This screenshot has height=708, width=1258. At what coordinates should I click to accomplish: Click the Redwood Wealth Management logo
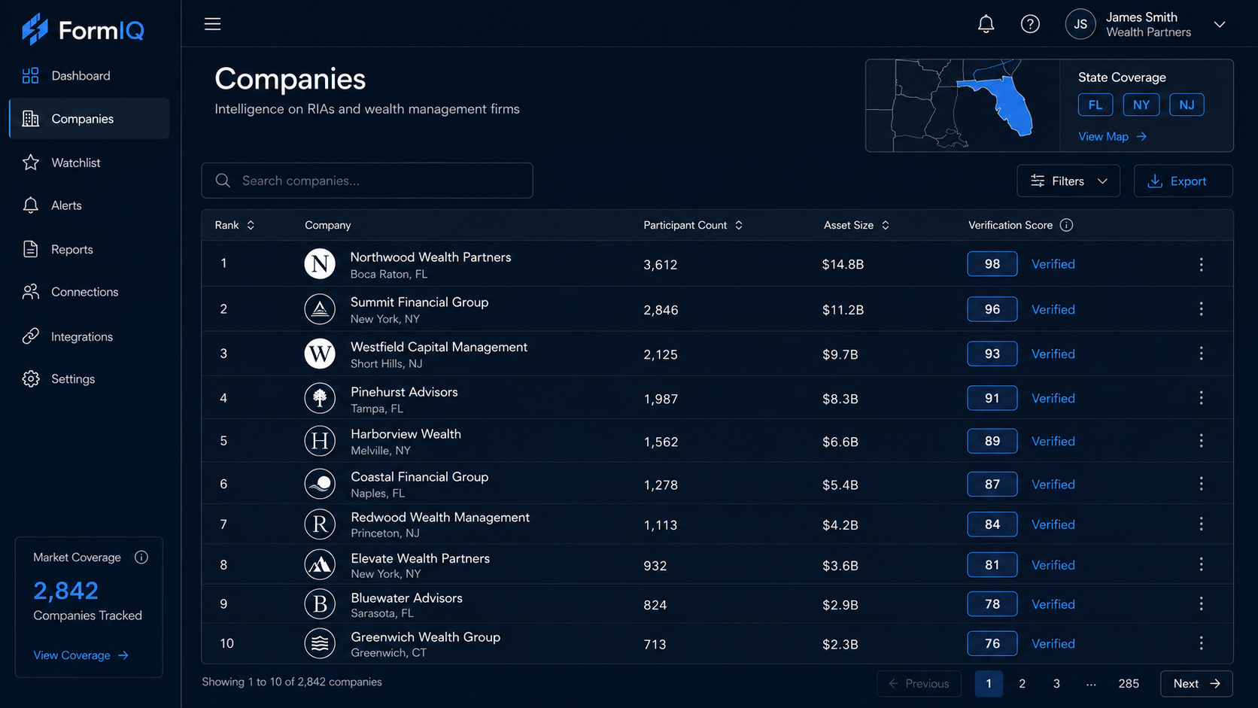pyautogui.click(x=320, y=524)
